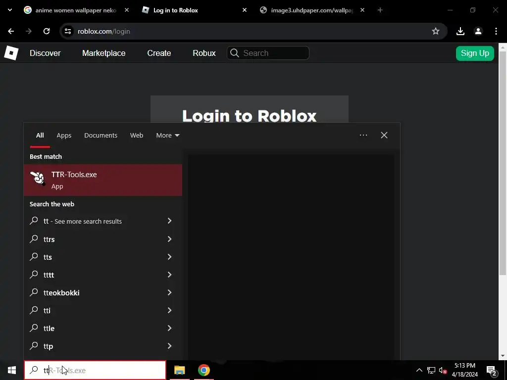The image size is (507, 380).
Task: Select the ttp web suggestion
Action: (x=103, y=346)
